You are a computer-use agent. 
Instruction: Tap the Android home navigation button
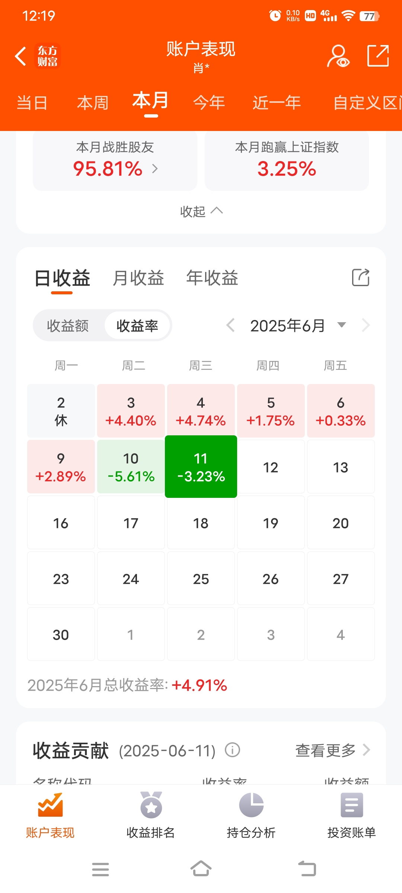[x=201, y=869]
